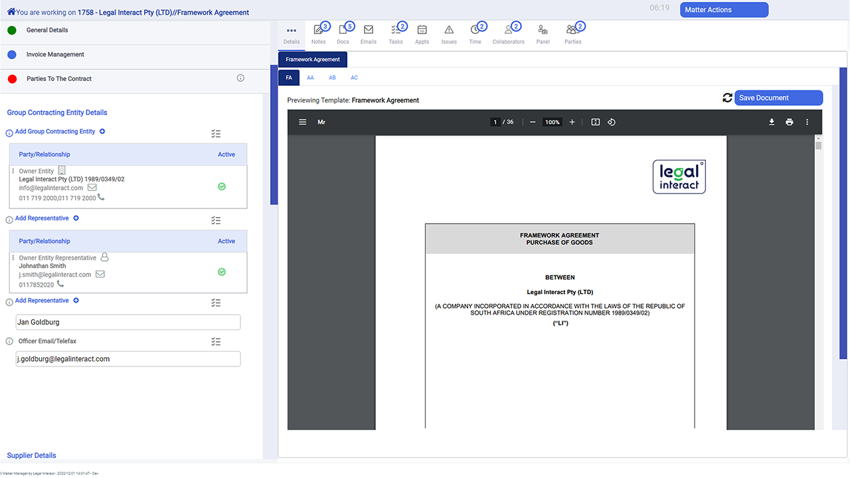Click the info icon next to Parties To The Contract

[240, 78]
